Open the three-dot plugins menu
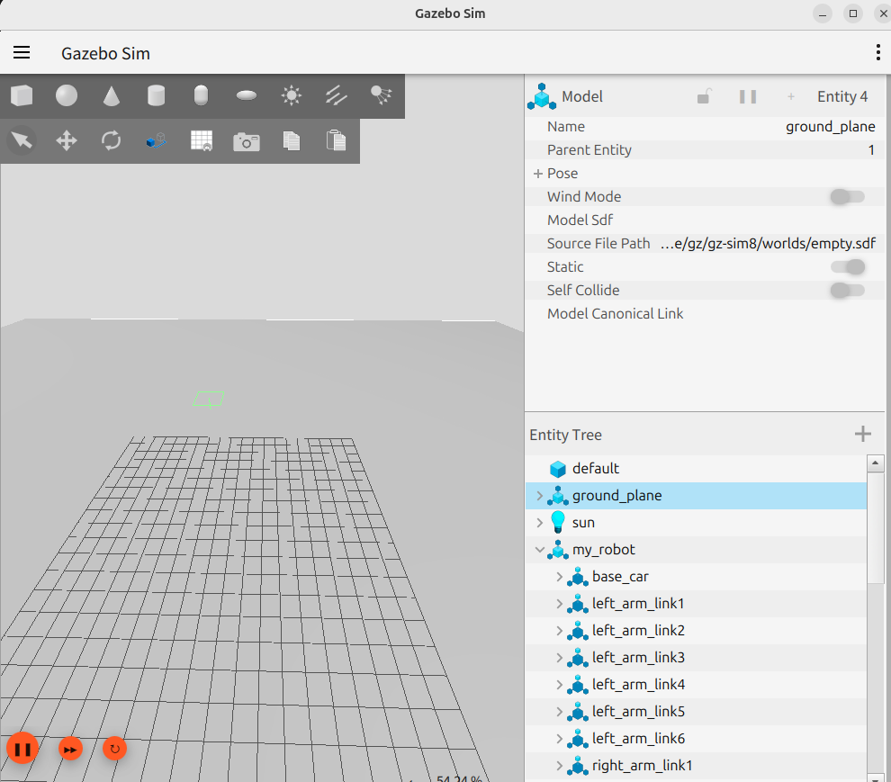 877,52
